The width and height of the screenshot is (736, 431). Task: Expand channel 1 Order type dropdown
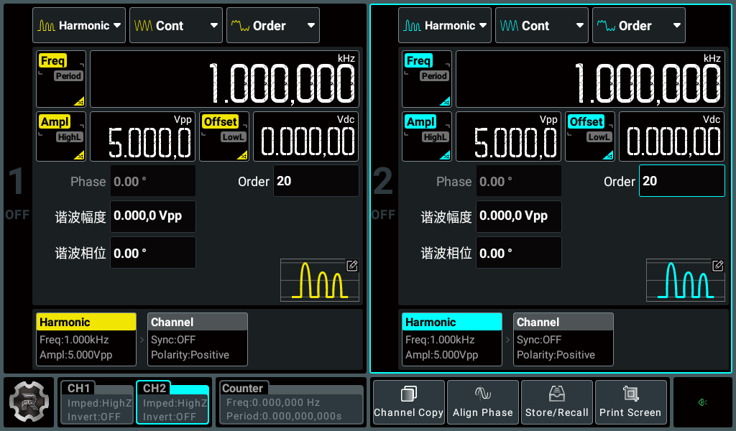[x=272, y=25]
